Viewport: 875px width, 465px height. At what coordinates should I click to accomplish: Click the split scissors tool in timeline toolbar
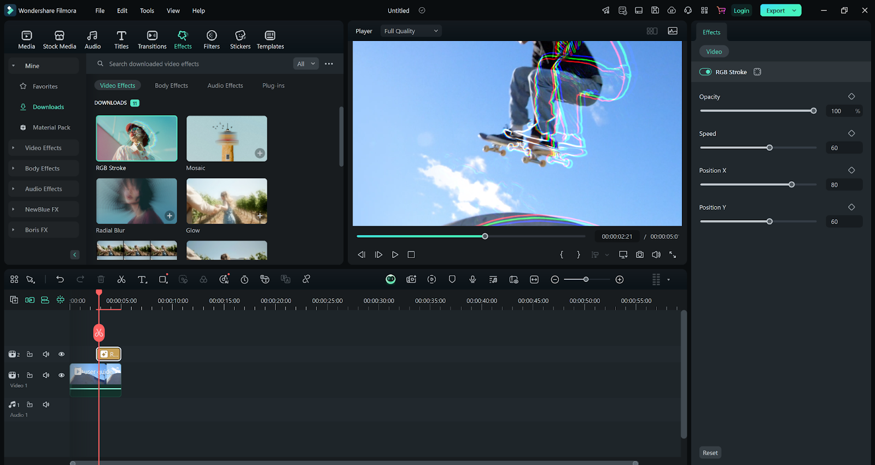click(x=121, y=279)
